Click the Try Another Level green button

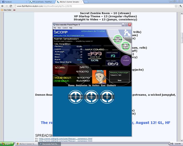(x=118, y=39)
